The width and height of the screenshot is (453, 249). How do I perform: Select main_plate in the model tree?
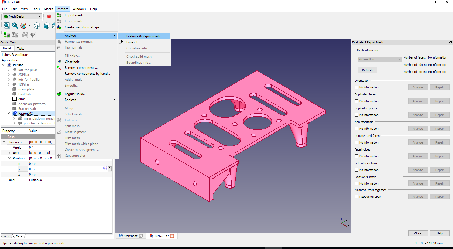pos(26,89)
